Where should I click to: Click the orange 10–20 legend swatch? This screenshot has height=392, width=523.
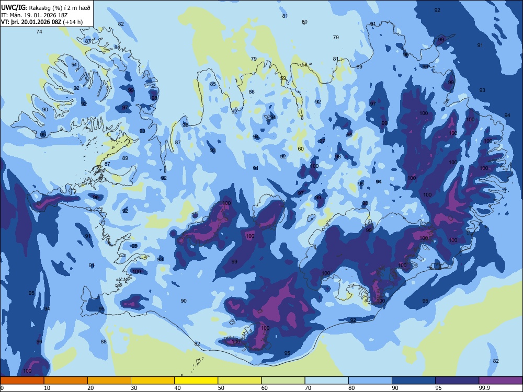pos(66,381)
